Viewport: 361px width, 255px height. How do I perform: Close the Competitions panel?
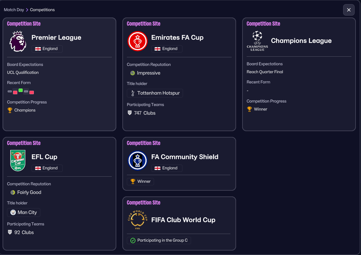coord(349,10)
